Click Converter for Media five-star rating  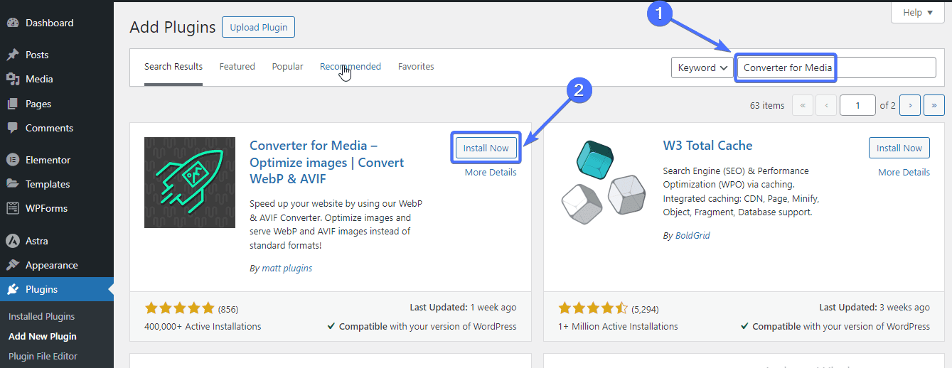(179, 308)
